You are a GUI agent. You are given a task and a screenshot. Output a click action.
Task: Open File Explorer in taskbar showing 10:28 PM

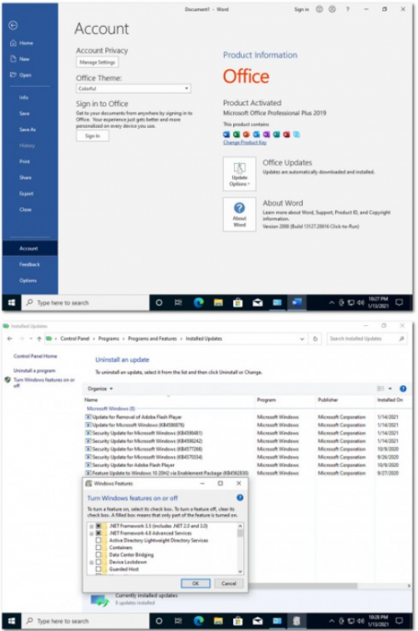coord(218,621)
